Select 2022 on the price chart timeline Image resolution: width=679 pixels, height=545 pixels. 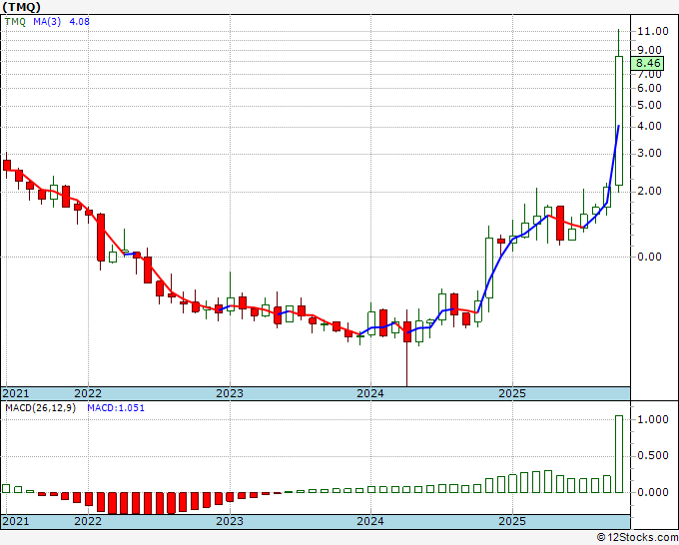click(88, 393)
